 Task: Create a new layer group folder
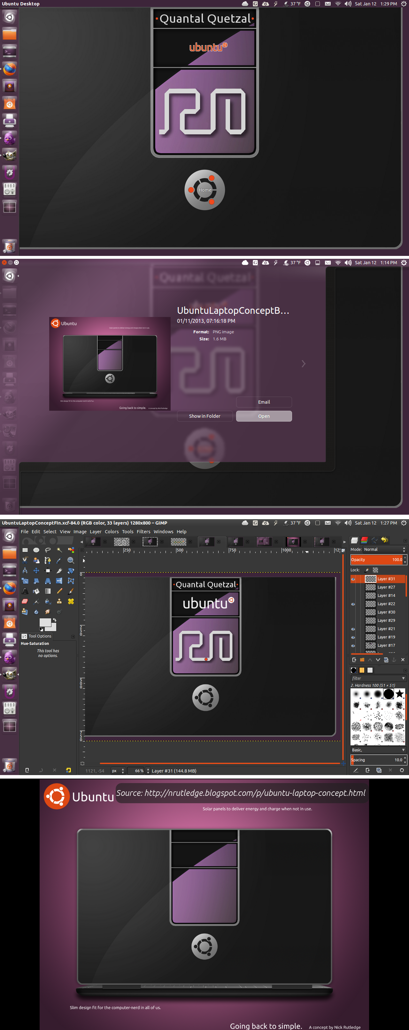click(x=362, y=660)
